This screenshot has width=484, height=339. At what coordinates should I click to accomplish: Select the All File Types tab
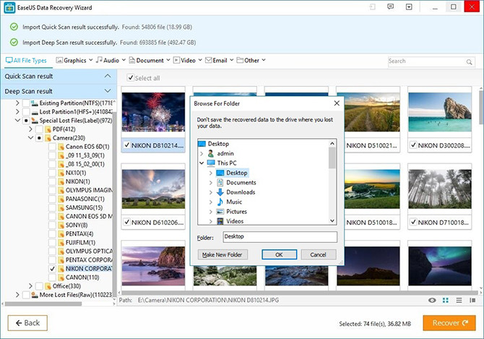[x=26, y=61]
